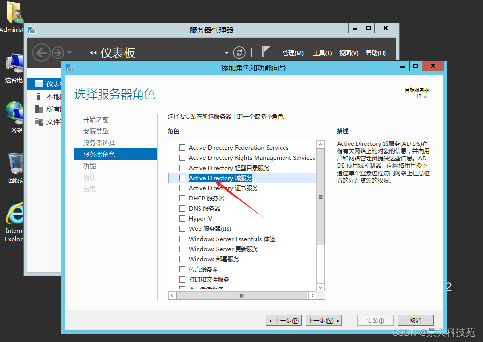
Task: Click refresh icon in Server Manager toolbar
Action: (239, 53)
